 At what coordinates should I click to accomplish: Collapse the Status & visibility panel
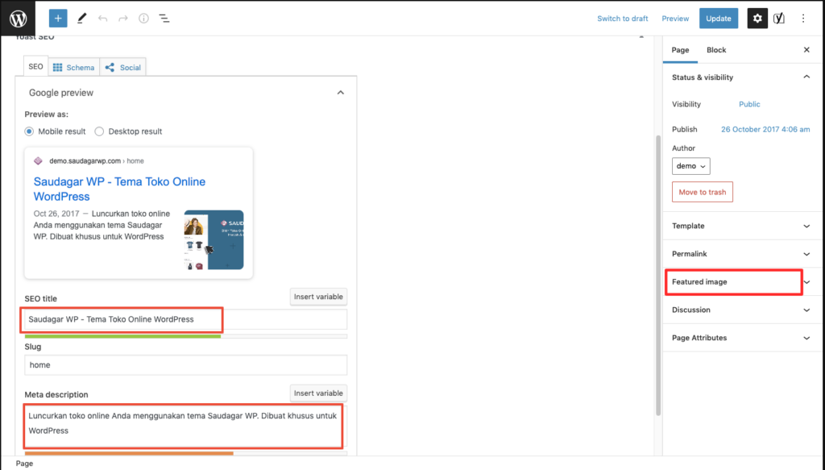click(x=806, y=77)
